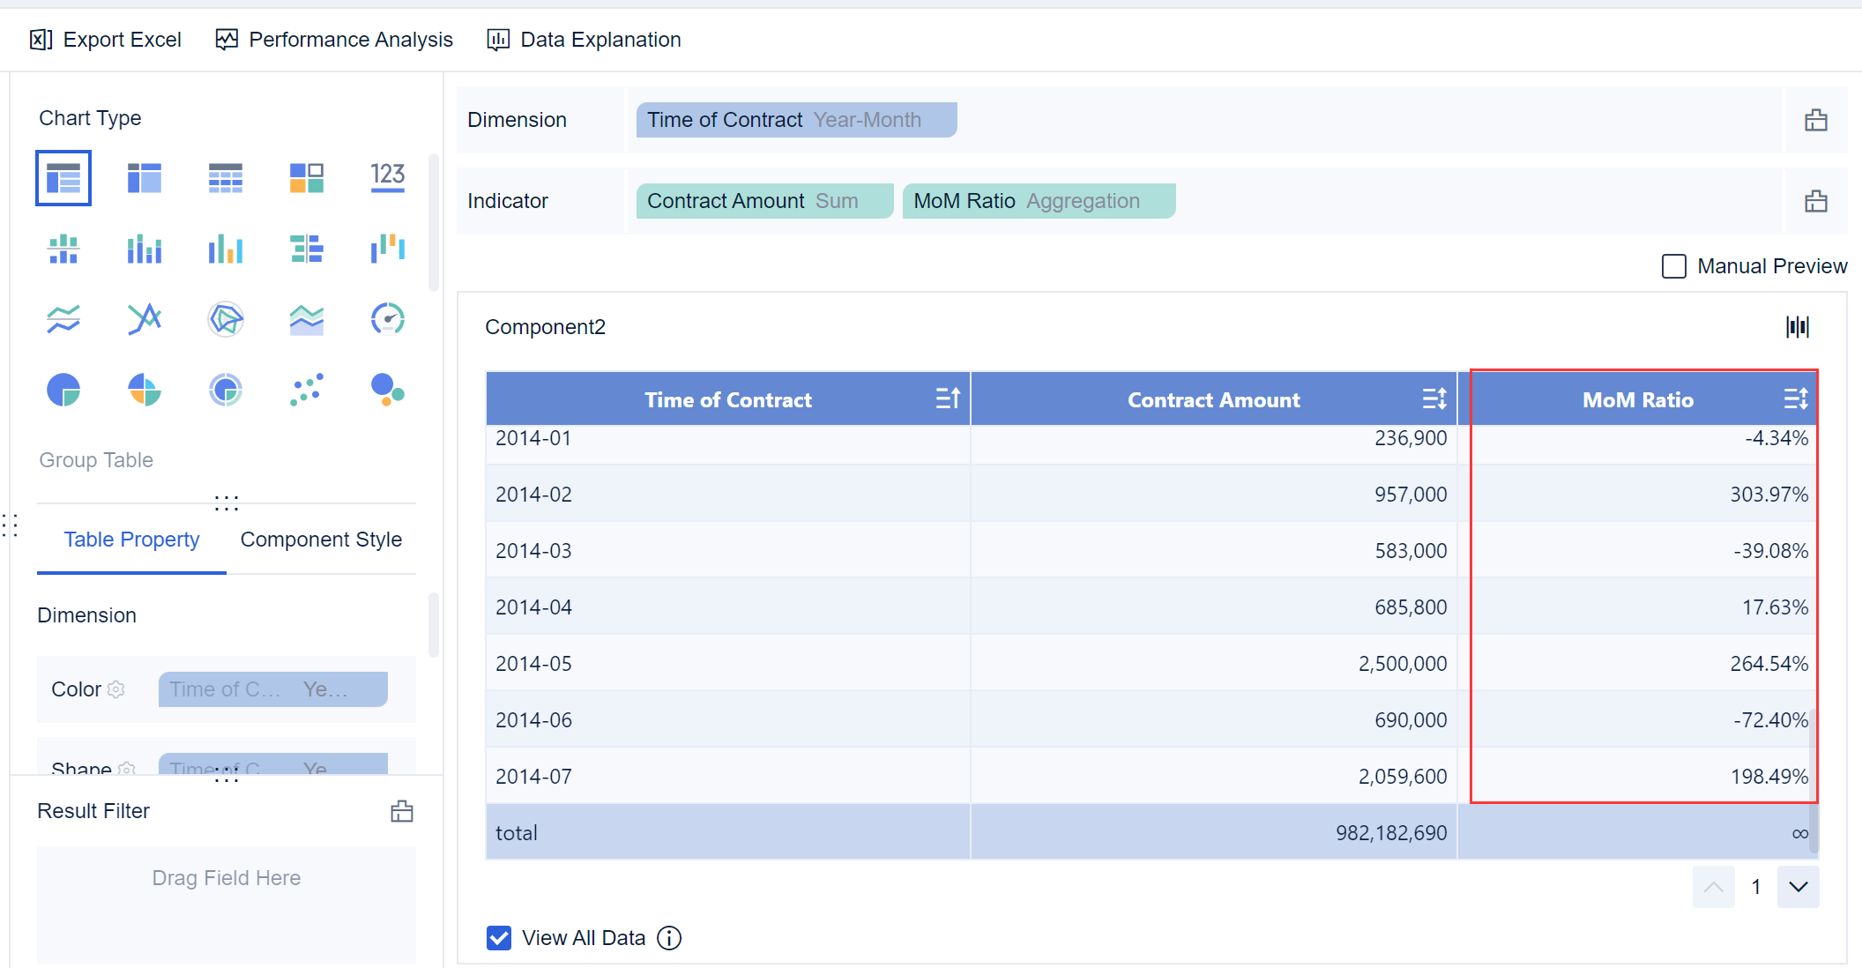Open MoM Ratio column sort menu

[x=1796, y=398]
